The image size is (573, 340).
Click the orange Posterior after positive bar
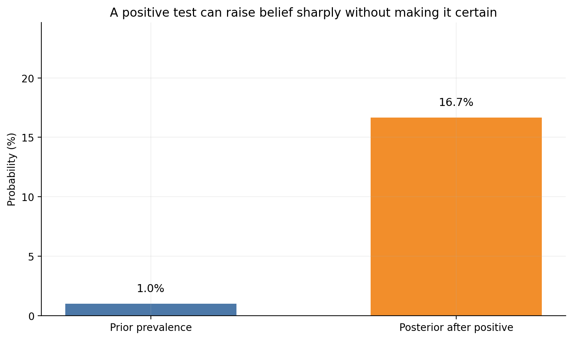(456, 217)
